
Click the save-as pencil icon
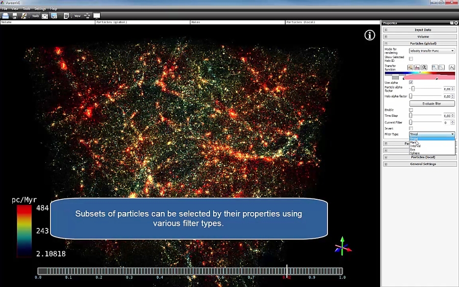click(x=23, y=16)
